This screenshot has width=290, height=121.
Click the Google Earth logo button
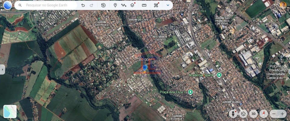pos(8,5)
